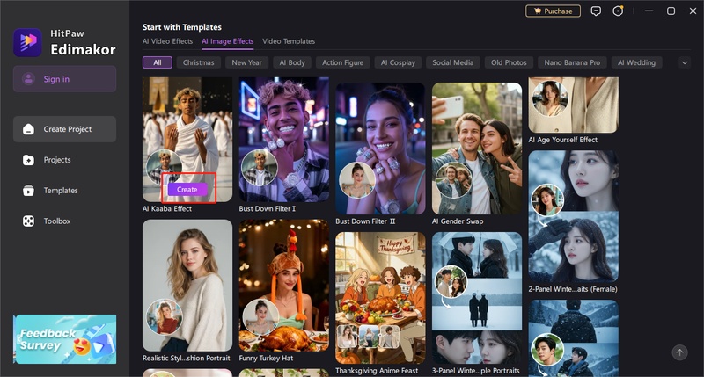Open Nano Banana Pro category

tap(573, 62)
